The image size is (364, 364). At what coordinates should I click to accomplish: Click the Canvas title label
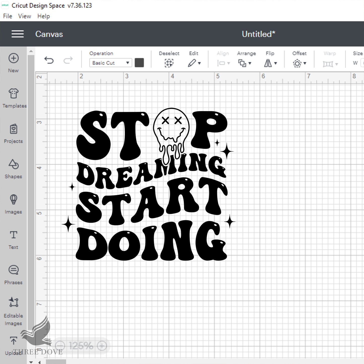(x=49, y=34)
